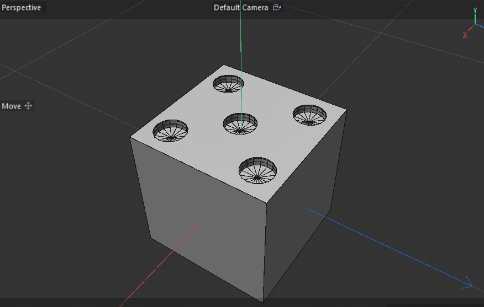The width and height of the screenshot is (484, 307).
Task: Click the green Y axis on orientation gizmo
Action: point(475,17)
